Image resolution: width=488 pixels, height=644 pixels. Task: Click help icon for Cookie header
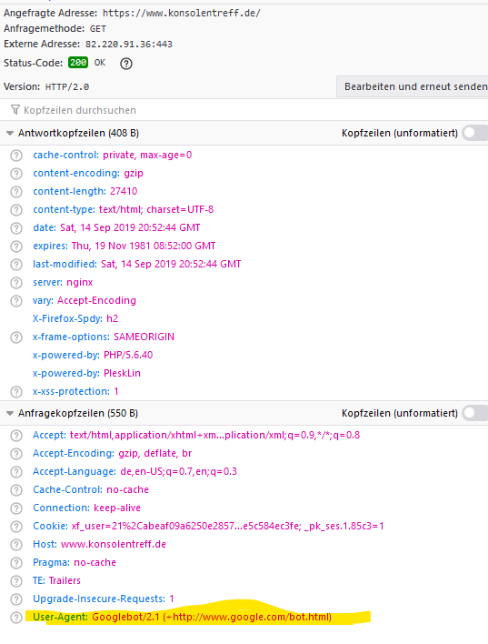point(16,527)
